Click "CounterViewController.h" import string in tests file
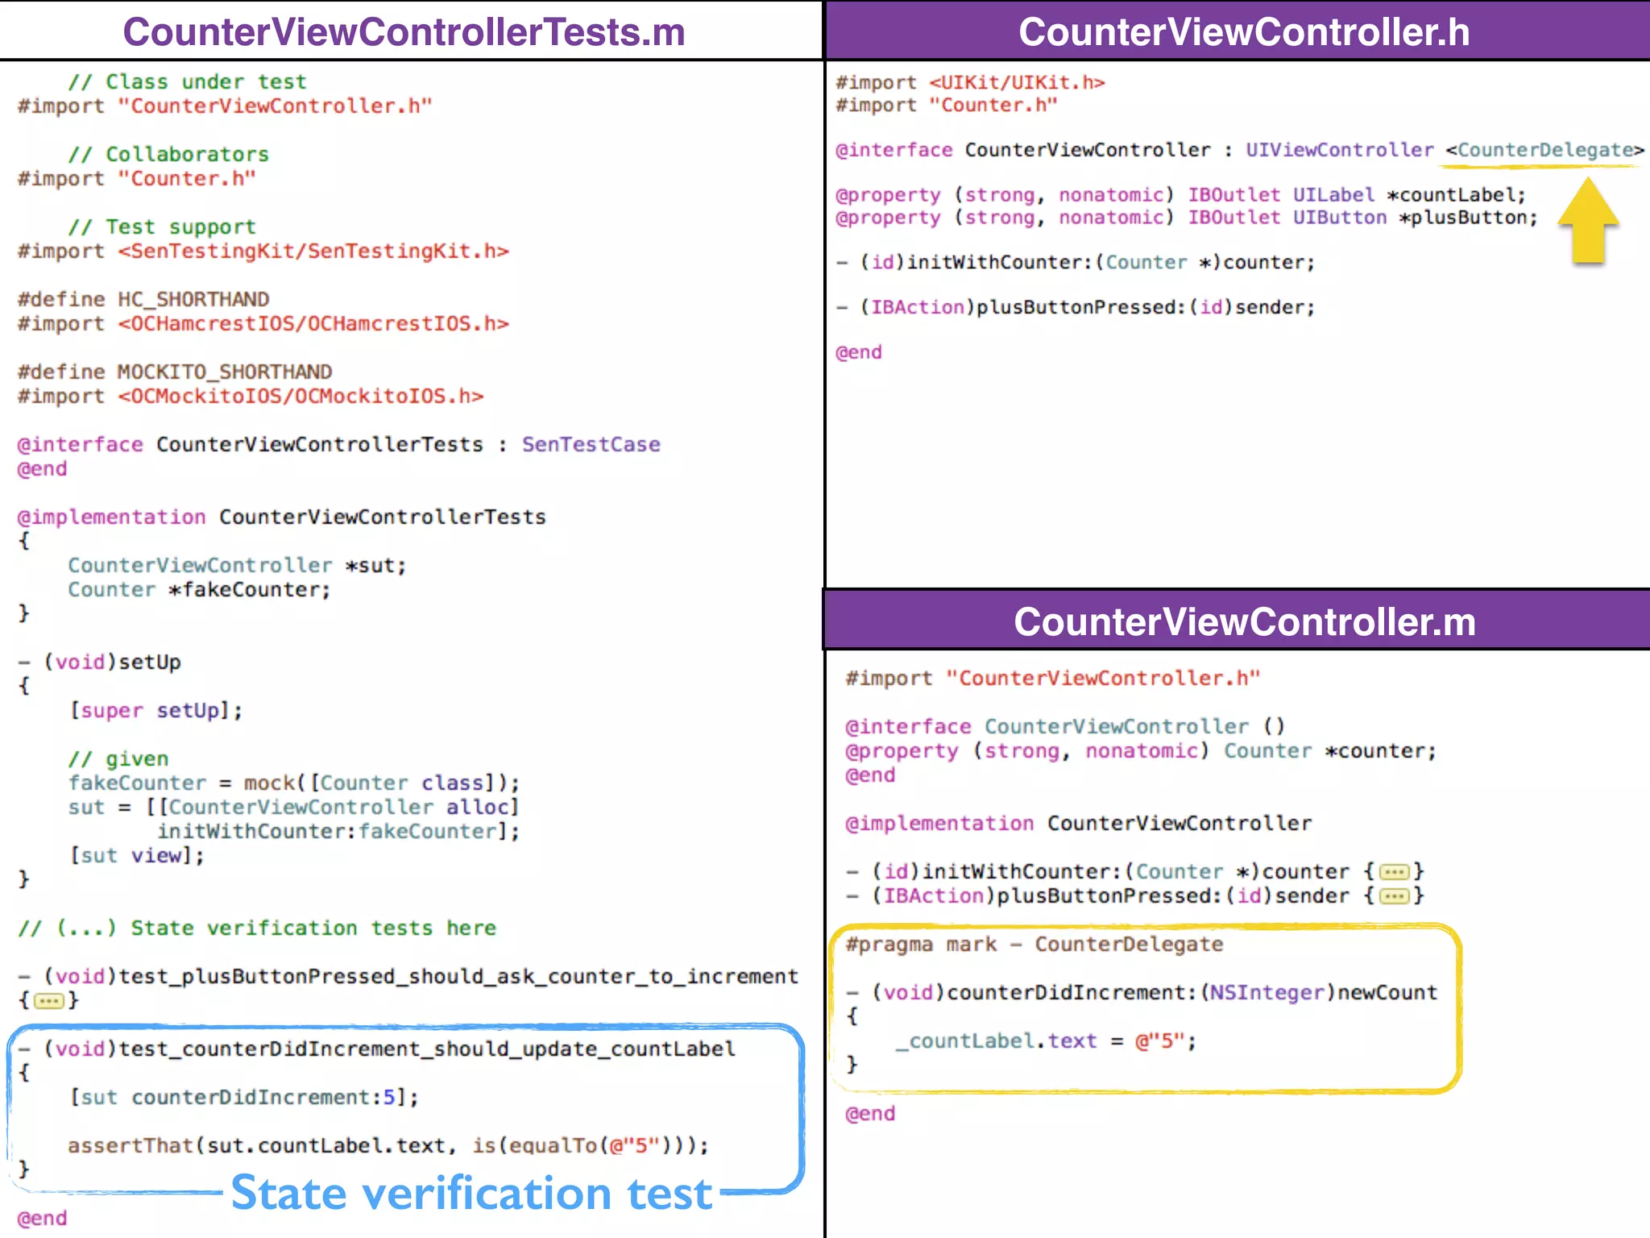Screen dimensions: 1650x1238 coord(276,106)
